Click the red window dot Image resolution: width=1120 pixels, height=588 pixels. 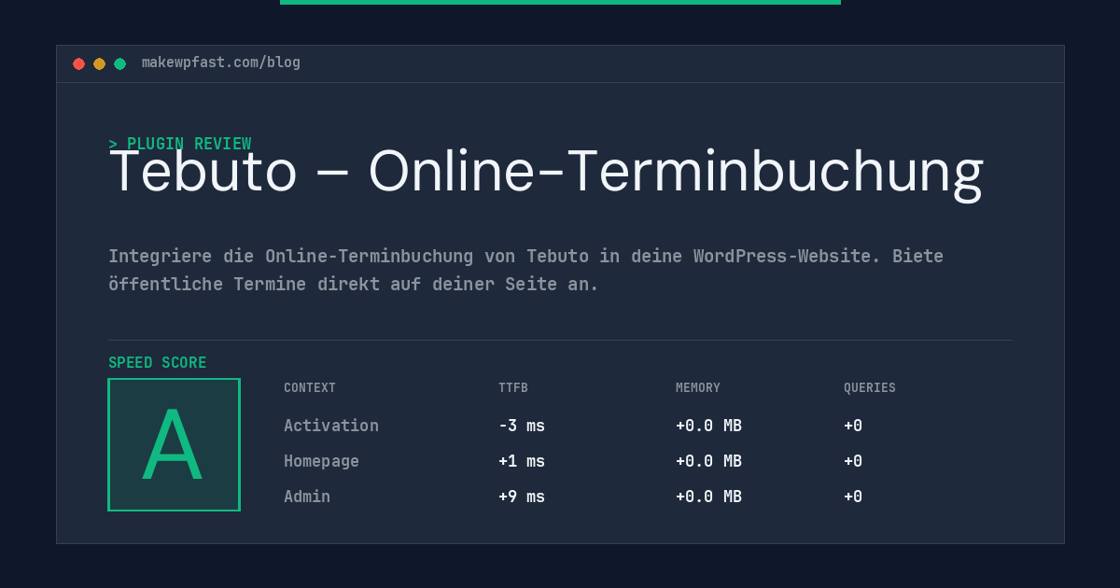(x=79, y=63)
